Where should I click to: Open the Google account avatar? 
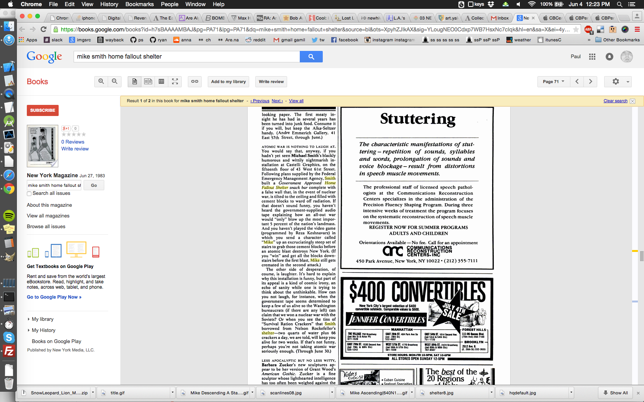(627, 57)
